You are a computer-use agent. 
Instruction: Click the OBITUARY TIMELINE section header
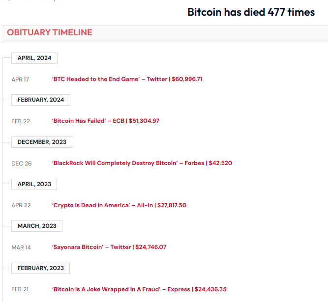[50, 32]
